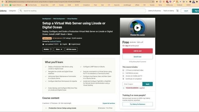Go to Udemy for Business
199x112 pixels.
tap(155, 11)
